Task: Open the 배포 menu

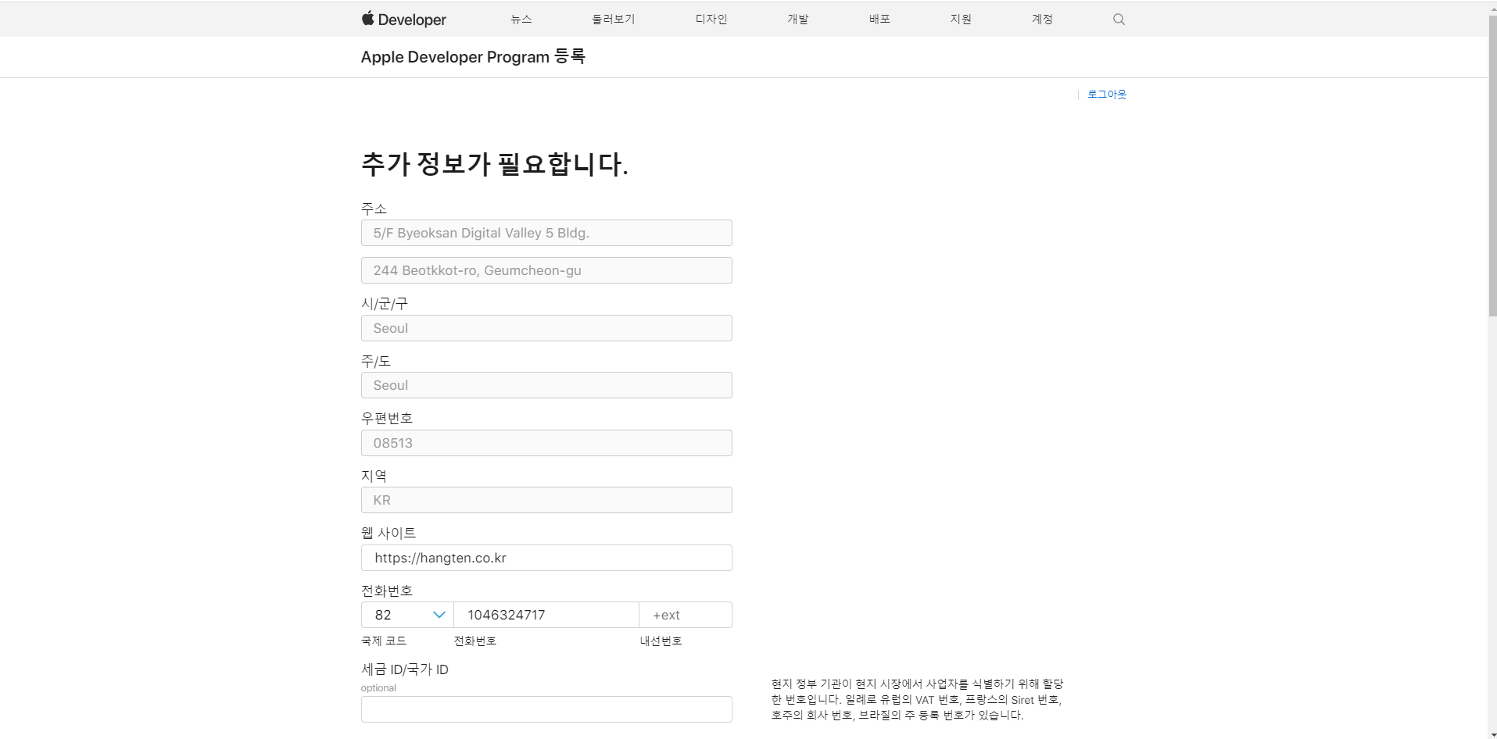Action: click(x=879, y=19)
